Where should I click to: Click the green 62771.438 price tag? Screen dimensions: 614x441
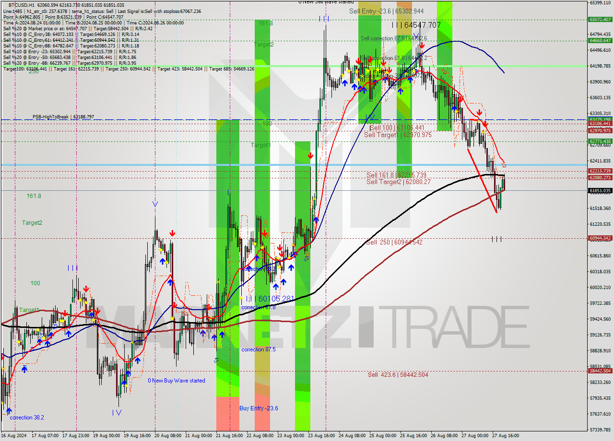coord(600,141)
